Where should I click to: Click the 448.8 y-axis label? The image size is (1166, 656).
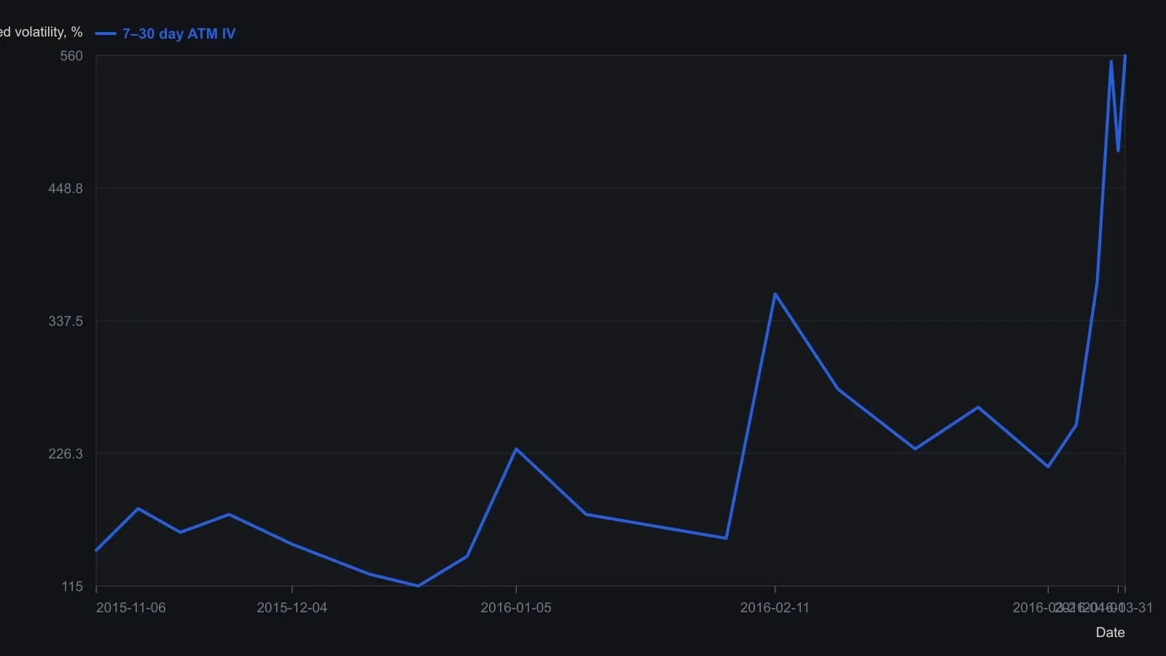[66, 189]
